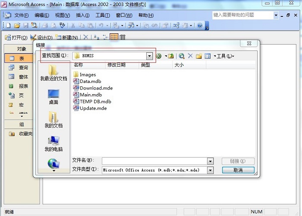The height and width of the screenshot is (216, 302).
Task: Click the Print toolbar icon
Action: click(x=45, y=25)
